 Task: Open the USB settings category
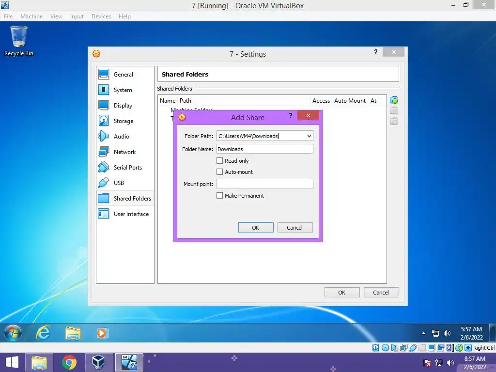pyautogui.click(x=125, y=183)
